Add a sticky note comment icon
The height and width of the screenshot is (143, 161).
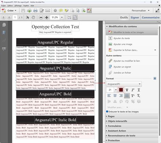[x=61, y=11]
